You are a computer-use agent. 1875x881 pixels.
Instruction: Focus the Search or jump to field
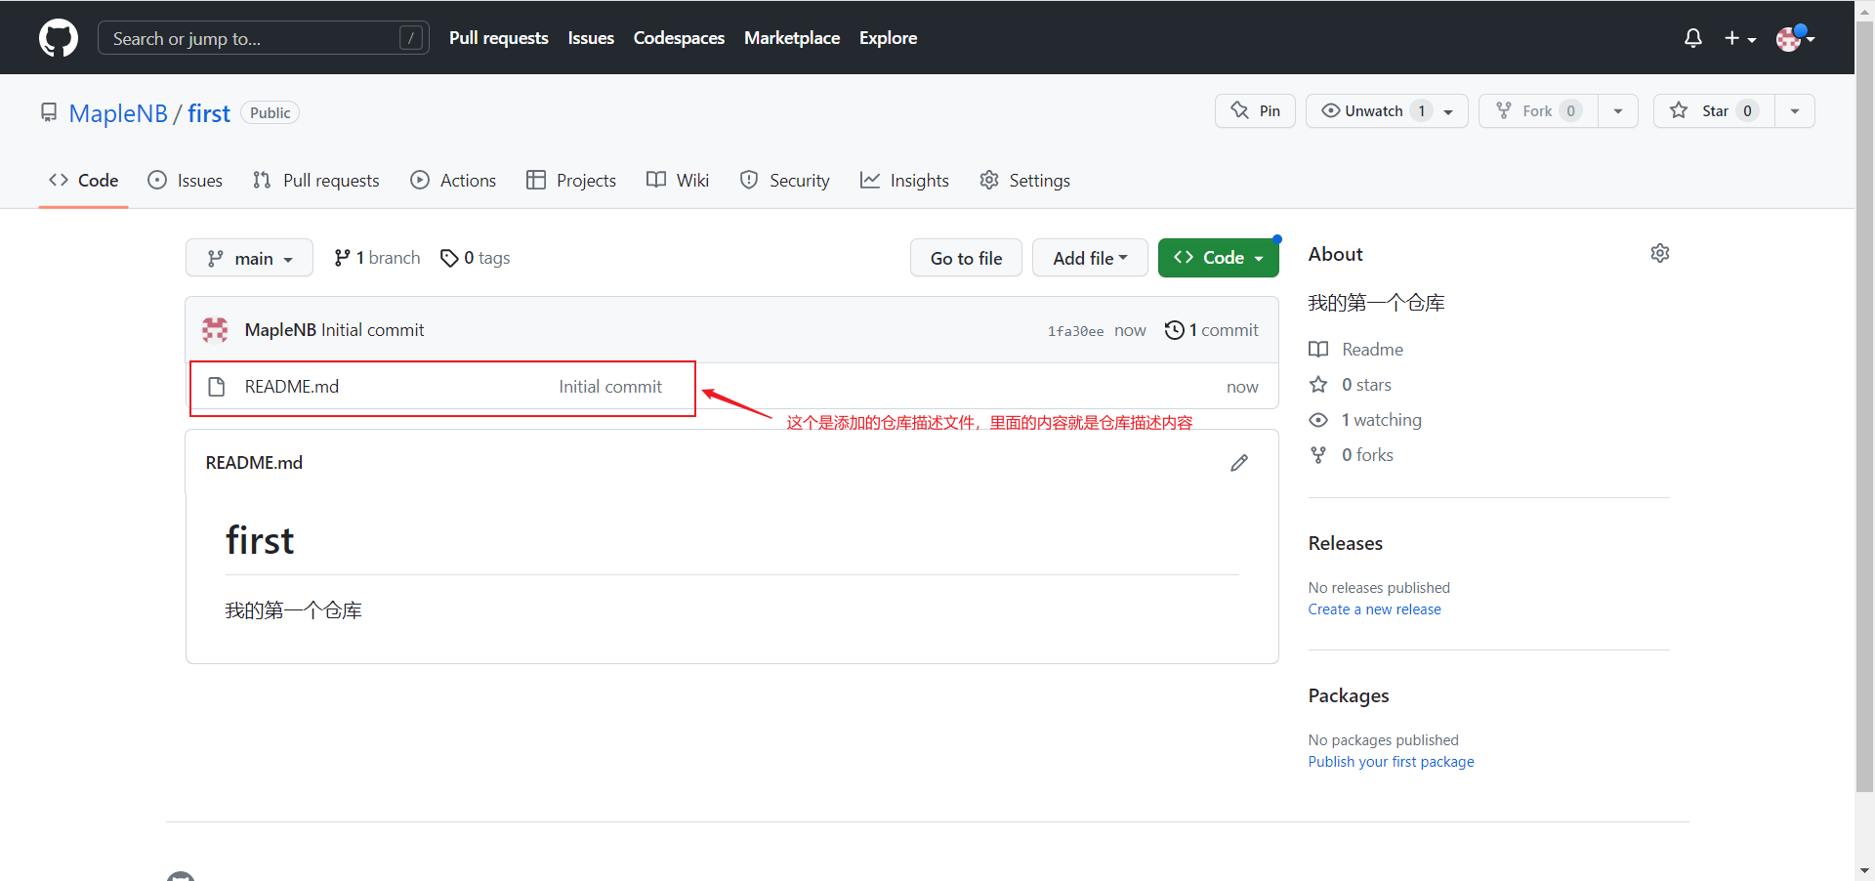pyautogui.click(x=264, y=38)
